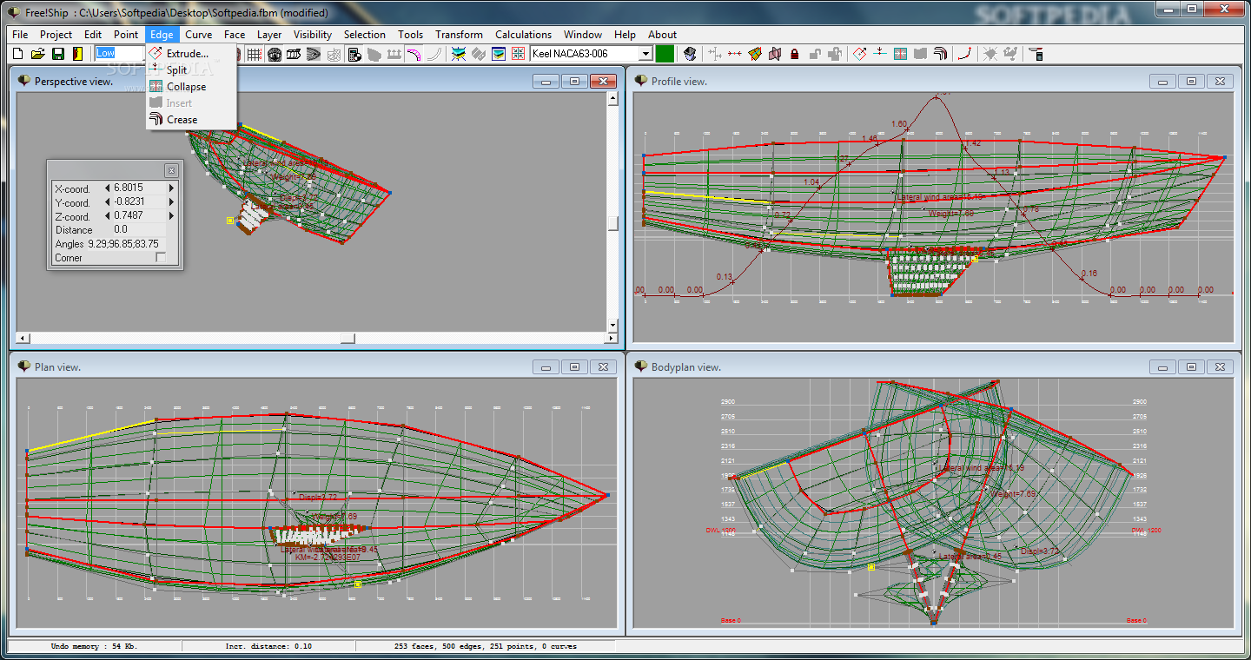Choose Crease from the Edge menu
The height and width of the screenshot is (660, 1251).
(x=191, y=120)
